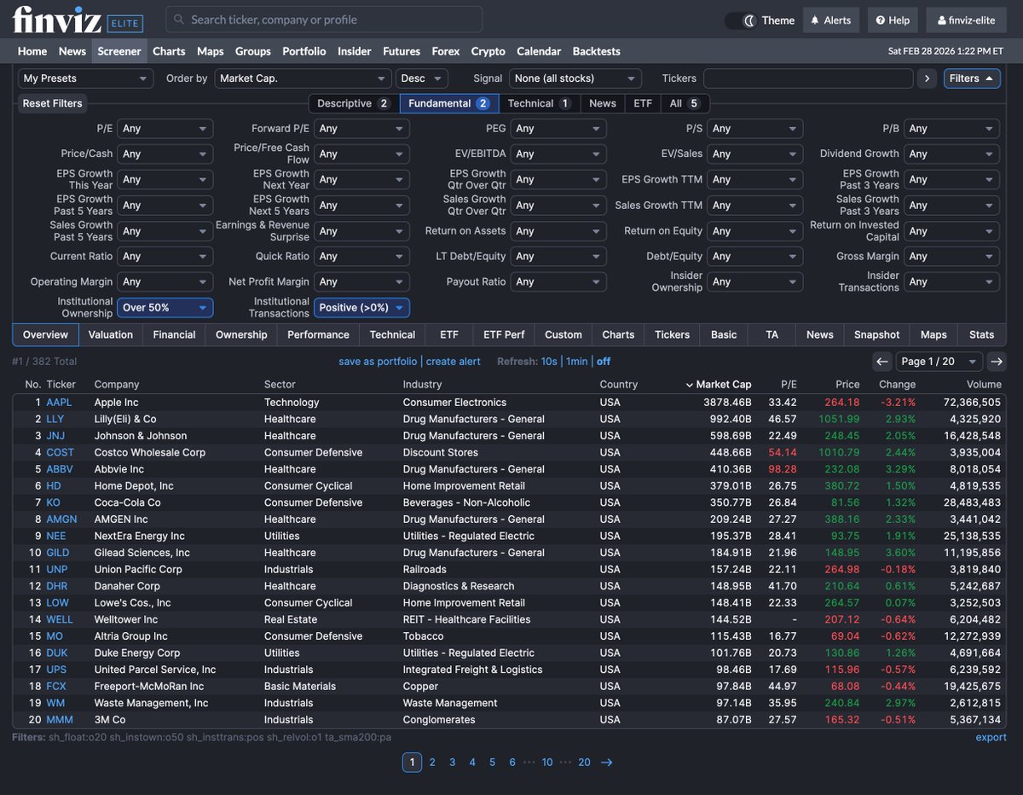Click save as portfolio link
The height and width of the screenshot is (795, 1023).
pyautogui.click(x=378, y=362)
